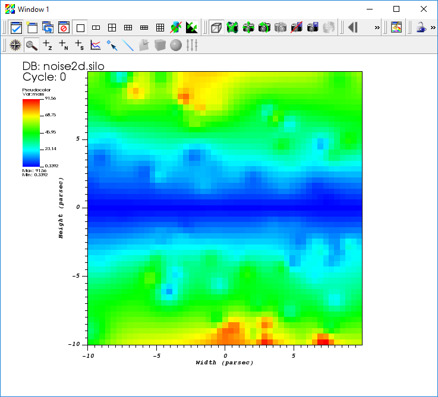Click the red hot spot in the lower right of plot
This screenshot has width=438, height=397.
click(x=323, y=339)
